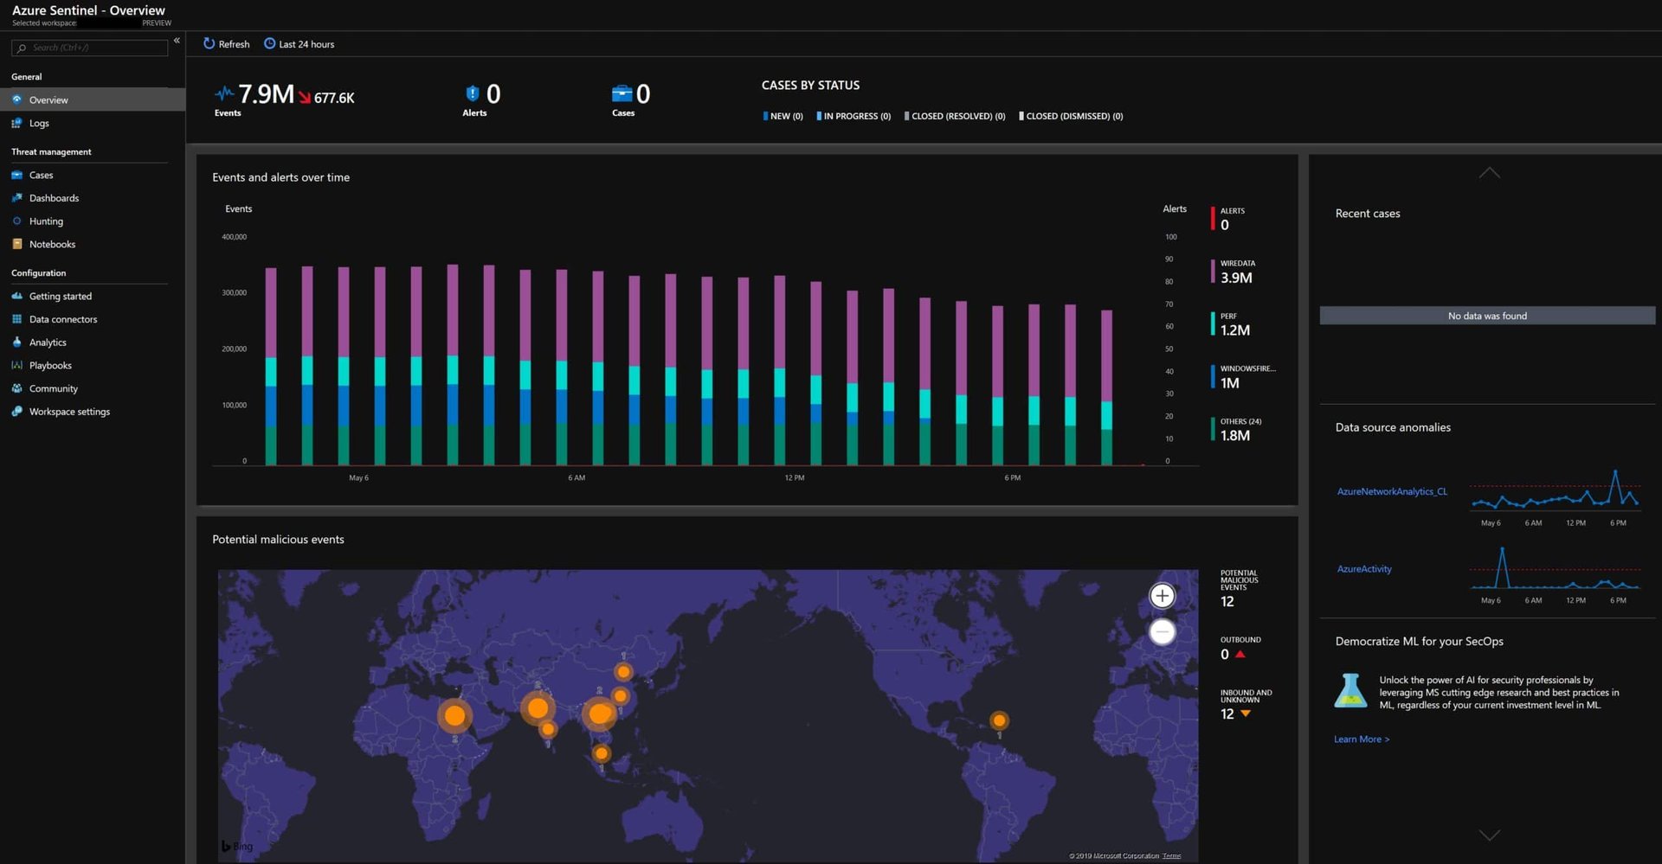This screenshot has width=1662, height=864.
Task: Open the Logs section
Action: [38, 123]
